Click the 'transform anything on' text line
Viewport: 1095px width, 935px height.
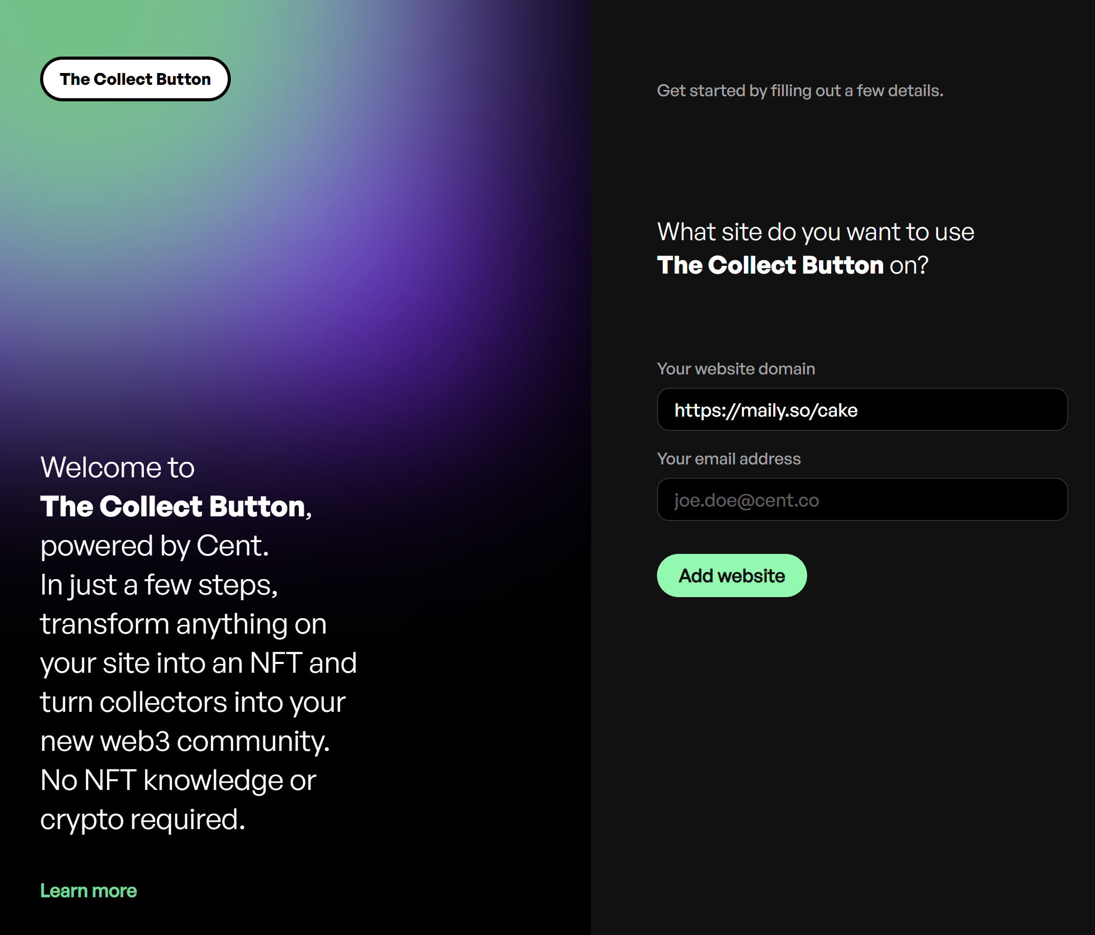pyautogui.click(x=184, y=624)
